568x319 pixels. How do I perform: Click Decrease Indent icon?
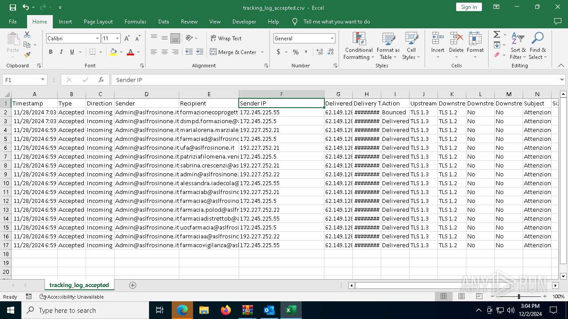tap(189, 52)
